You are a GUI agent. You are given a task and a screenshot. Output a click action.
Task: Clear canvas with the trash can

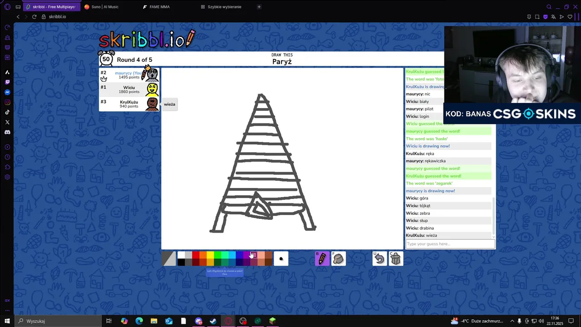(396, 258)
